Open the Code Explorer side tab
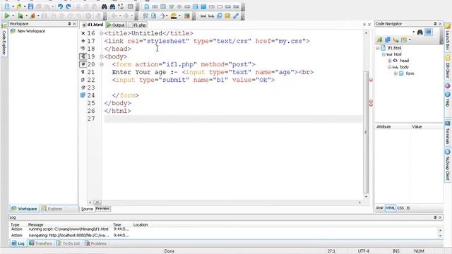This screenshot has height=254, width=452. pyautogui.click(x=4, y=40)
